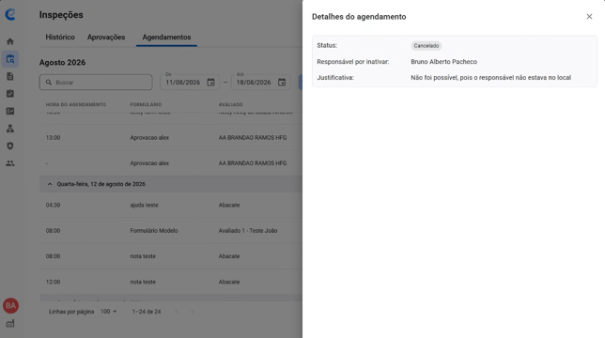Collapse Quarta-feira, 12 de agosto group
This screenshot has height=338, width=605.
50,184
